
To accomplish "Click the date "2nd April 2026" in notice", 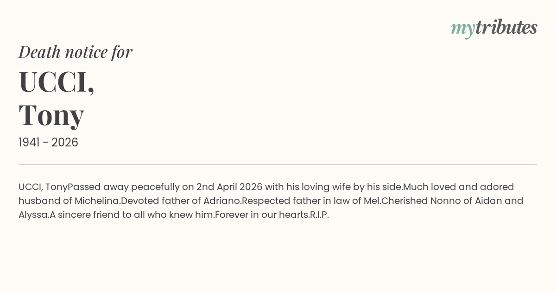I will [229, 187].
